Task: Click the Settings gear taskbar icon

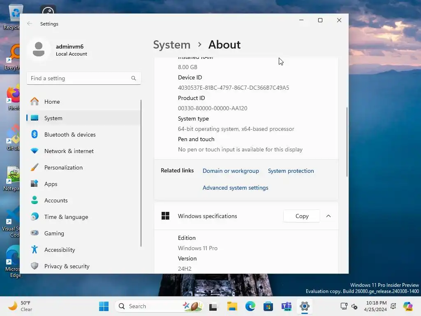Action: click(305, 306)
